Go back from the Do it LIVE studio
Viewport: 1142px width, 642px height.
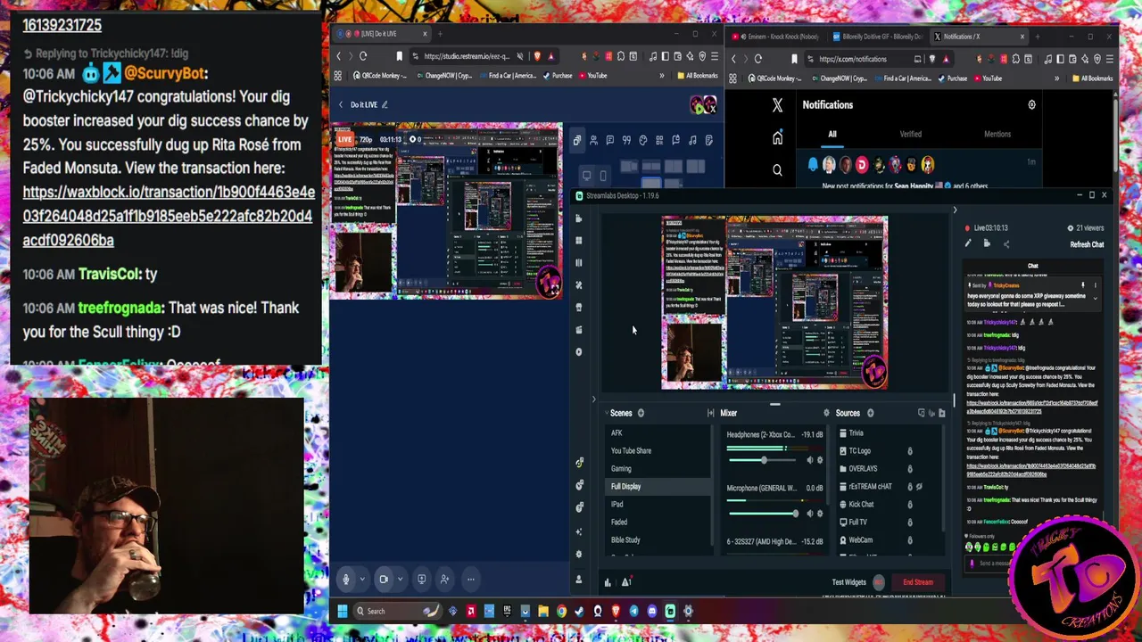(x=340, y=104)
